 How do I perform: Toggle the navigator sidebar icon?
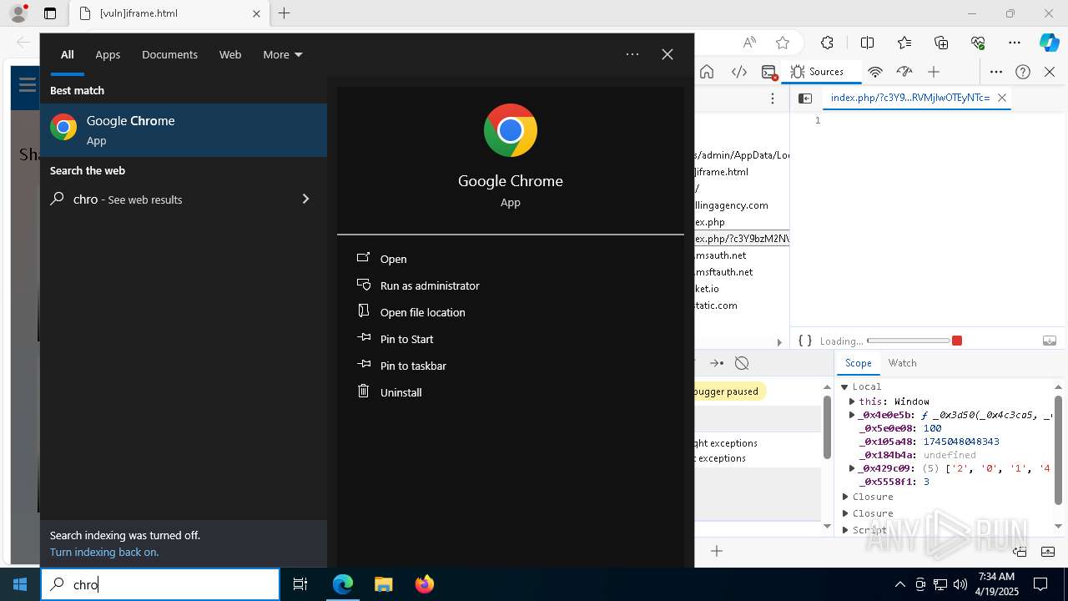[x=805, y=98]
